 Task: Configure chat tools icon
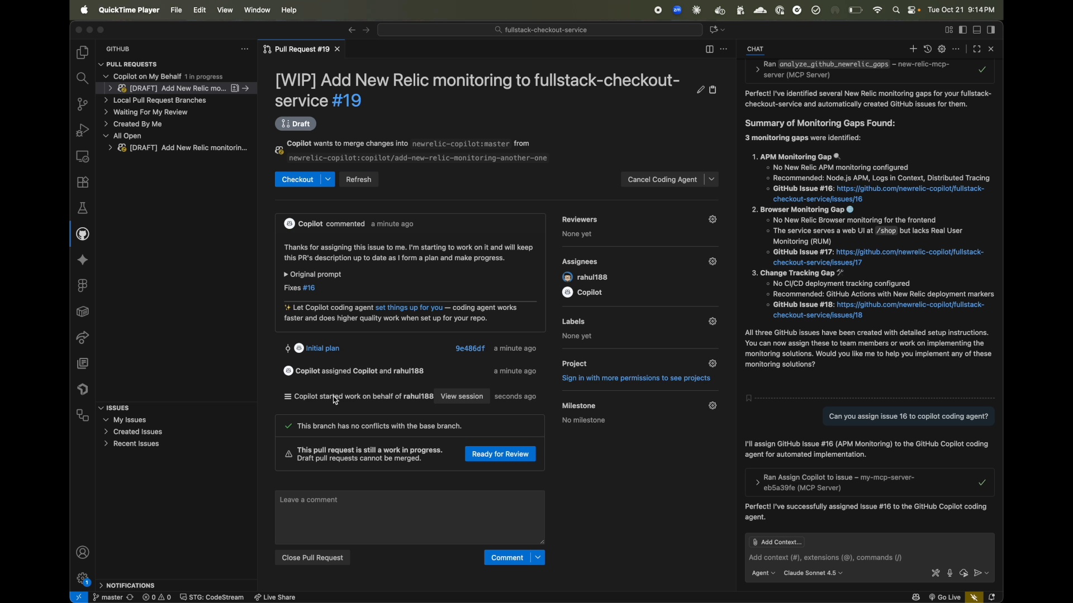tap(936, 574)
